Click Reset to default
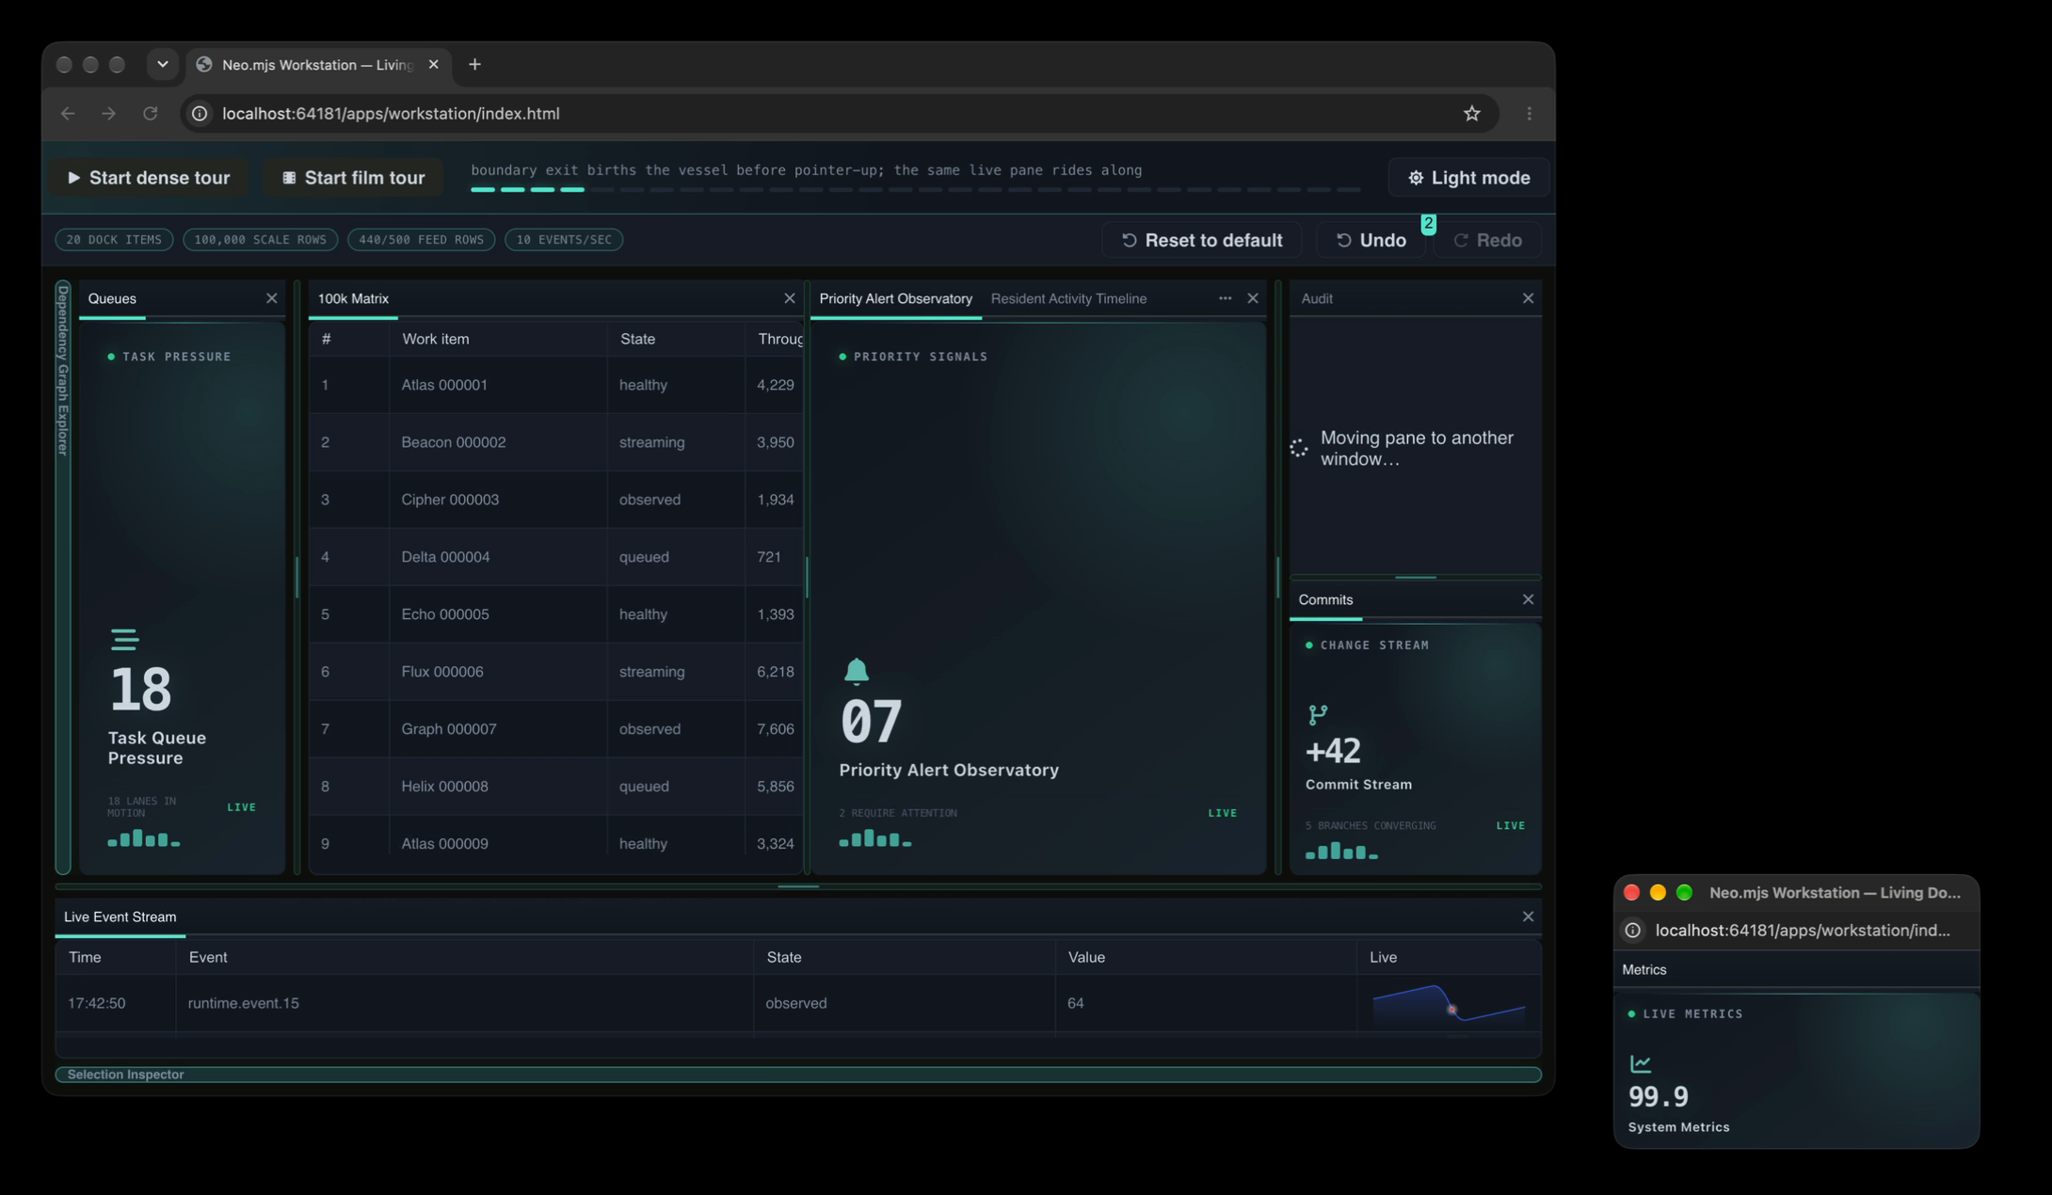2052x1195 pixels. pyautogui.click(x=1202, y=240)
